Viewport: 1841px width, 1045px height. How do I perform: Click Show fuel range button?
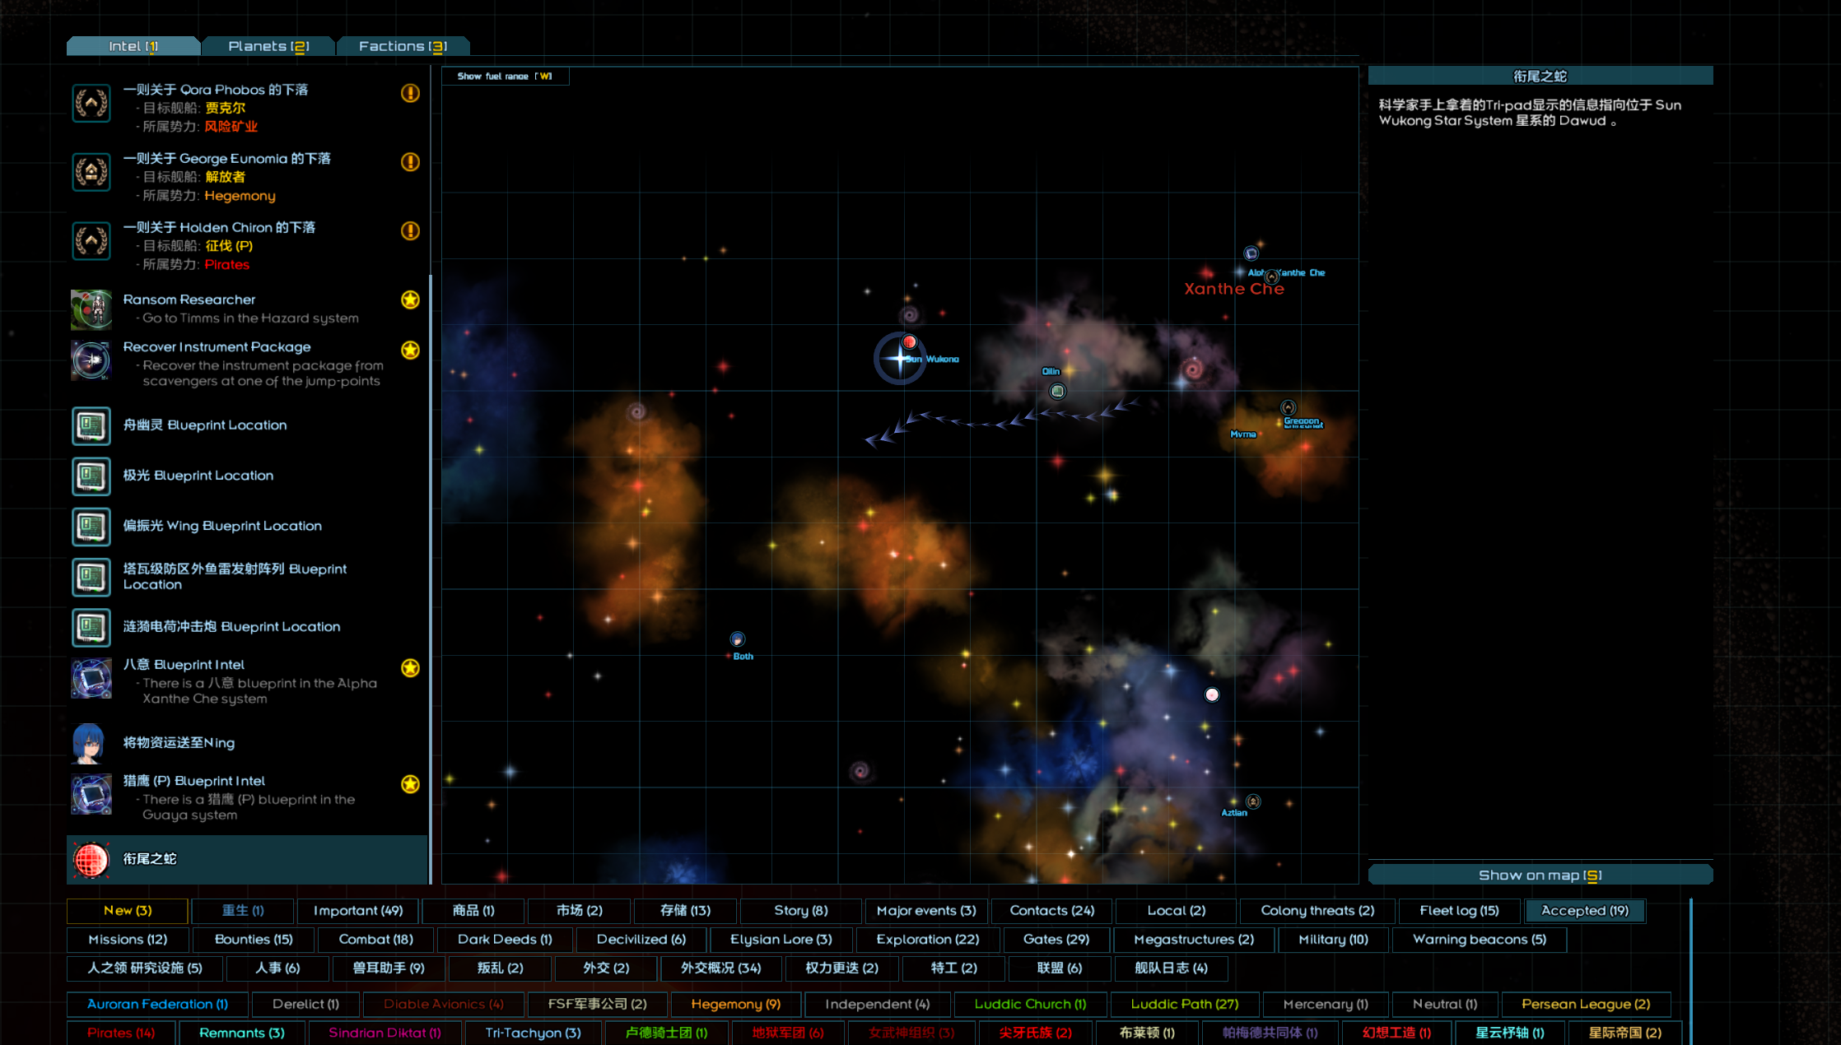(505, 77)
